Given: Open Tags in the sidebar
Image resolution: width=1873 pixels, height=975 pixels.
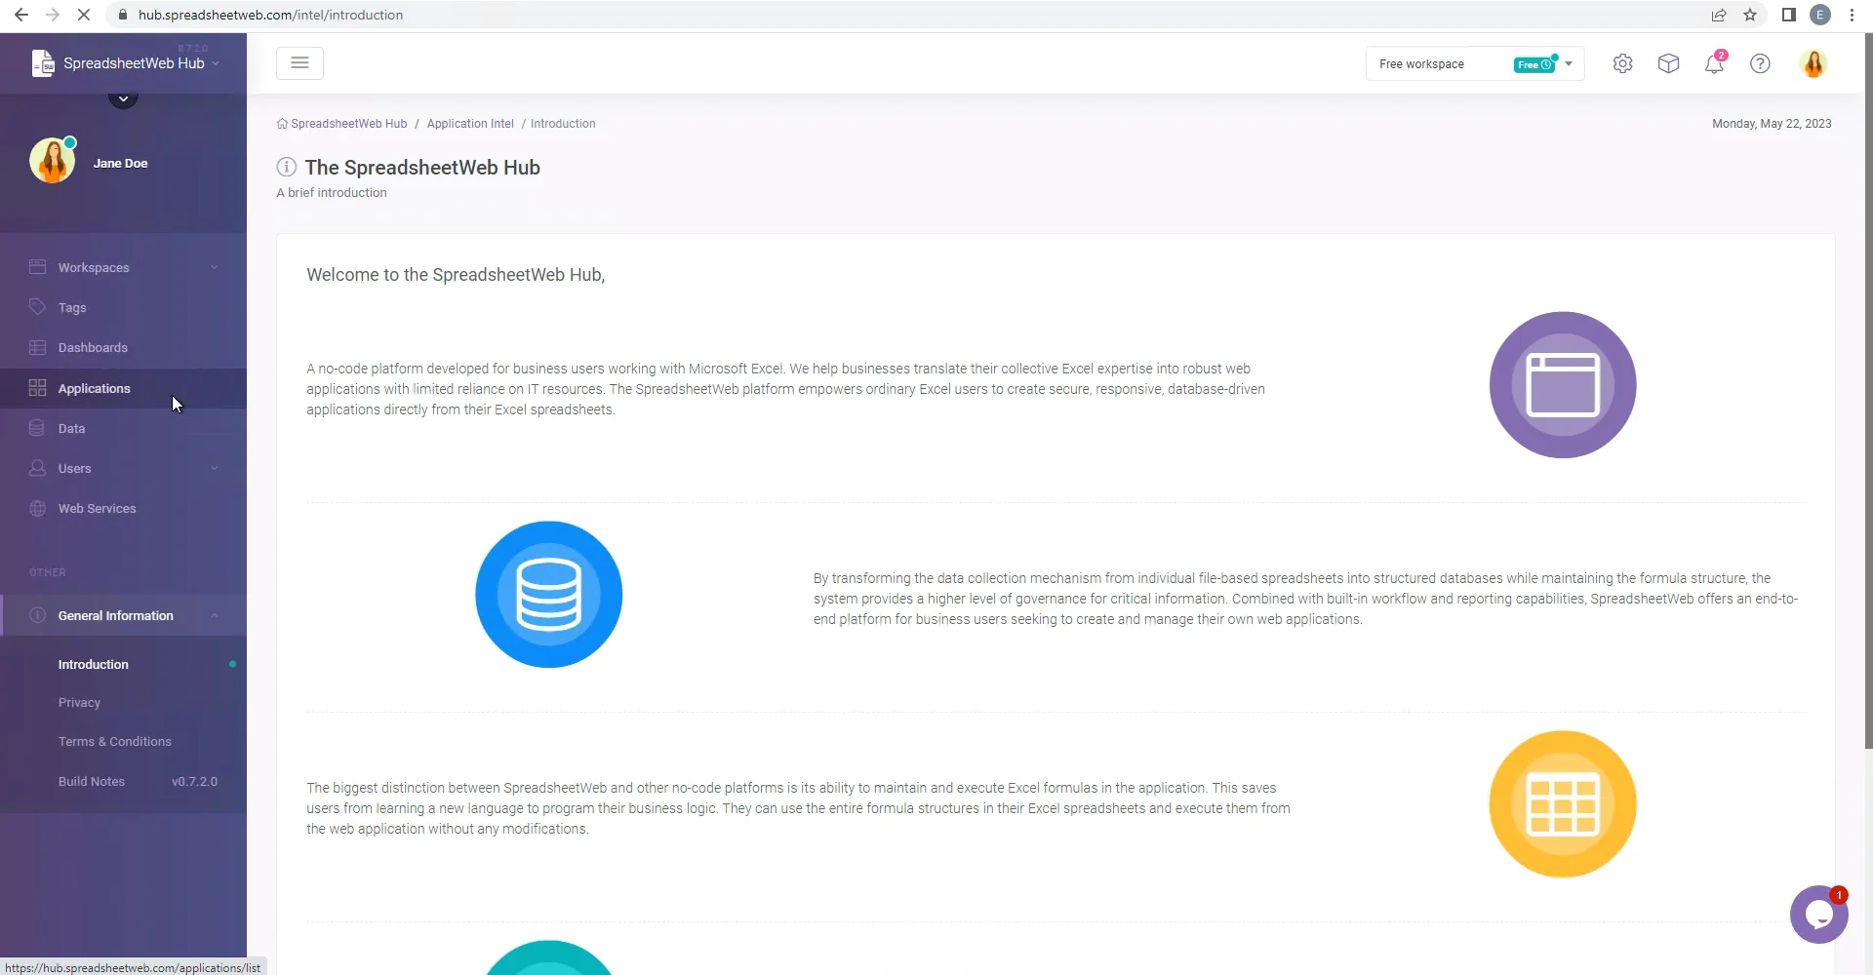Looking at the screenshot, I should [x=123, y=307].
